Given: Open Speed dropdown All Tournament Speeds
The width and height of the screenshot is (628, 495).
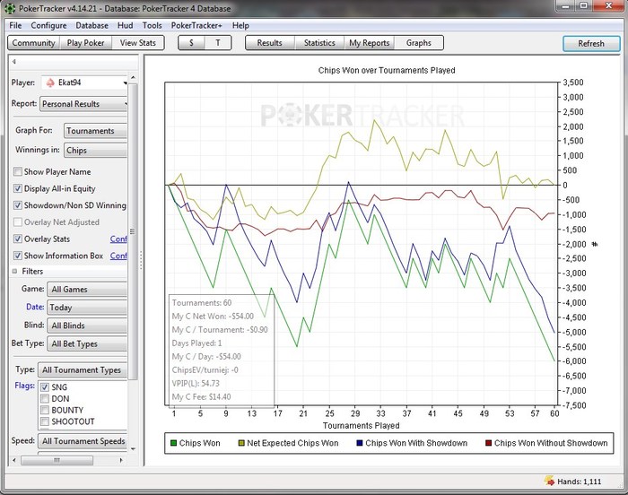Looking at the screenshot, I should pyautogui.click(x=83, y=441).
